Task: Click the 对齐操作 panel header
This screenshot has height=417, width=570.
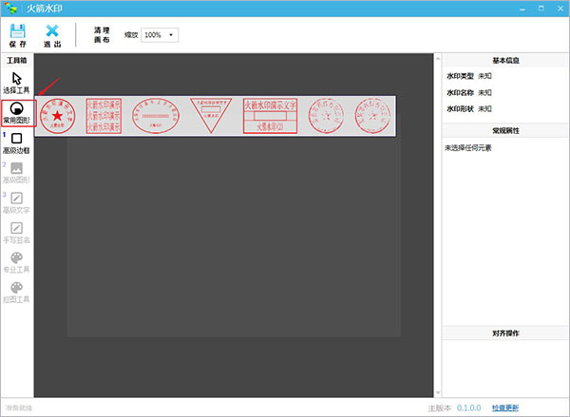Action: pyautogui.click(x=505, y=333)
